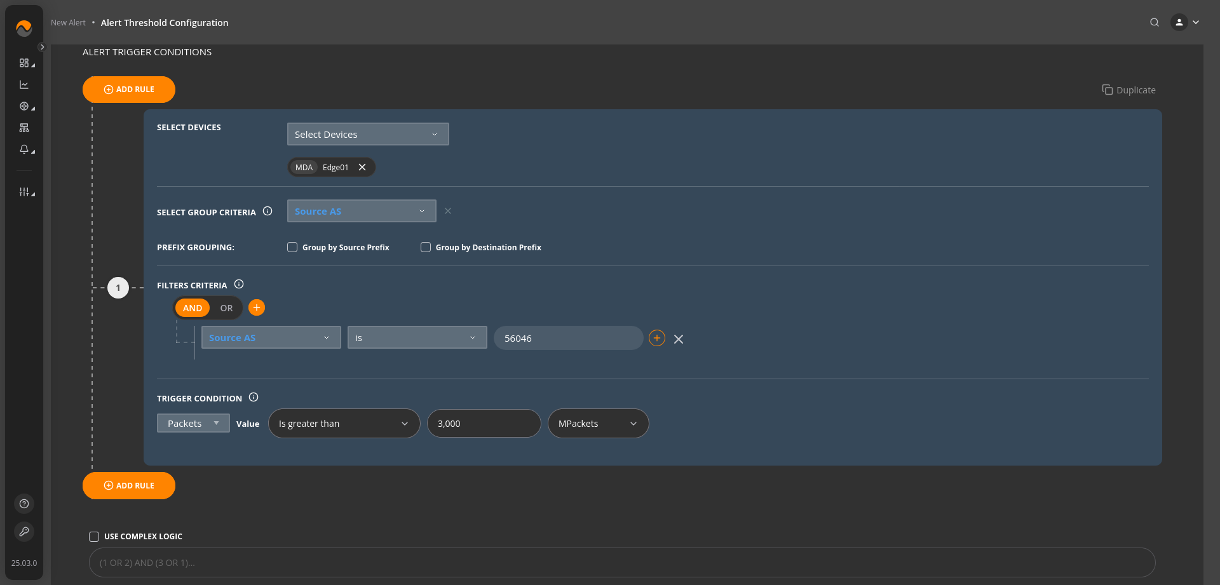Image resolution: width=1220 pixels, height=585 pixels.
Task: Click the New Alert breadcrumb
Action: tap(68, 23)
